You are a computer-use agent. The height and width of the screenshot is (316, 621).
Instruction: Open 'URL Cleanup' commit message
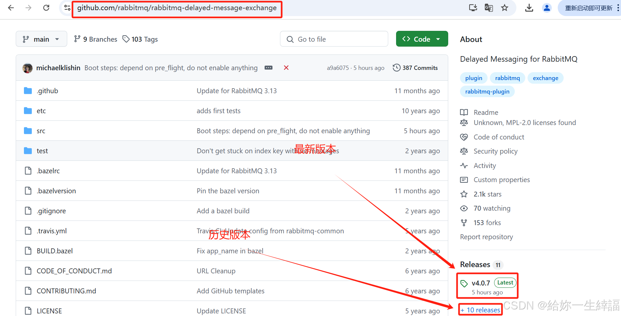[x=216, y=271]
